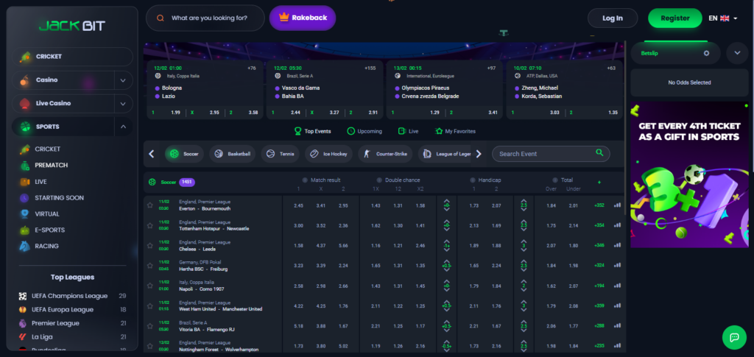Screen dimensions: 754x357
Task: Click the Log In button
Action: pyautogui.click(x=612, y=18)
